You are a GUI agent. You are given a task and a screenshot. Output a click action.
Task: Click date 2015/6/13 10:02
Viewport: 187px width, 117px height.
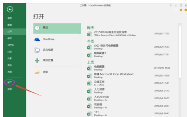162,68
